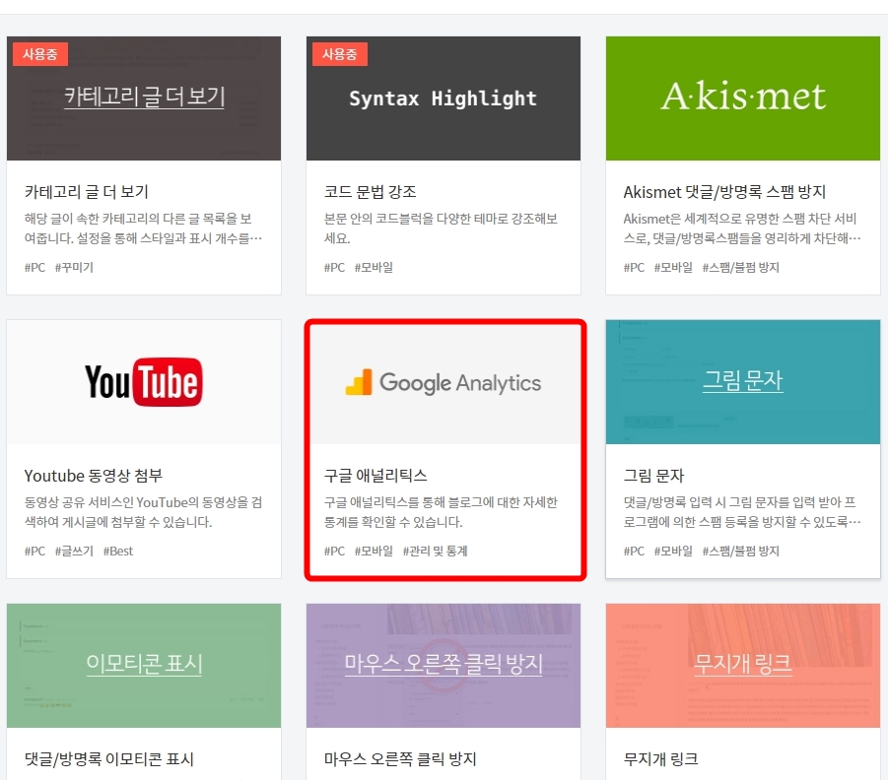Click the 사용중 badge on Syntax Highlight
888x780 pixels.
(340, 54)
